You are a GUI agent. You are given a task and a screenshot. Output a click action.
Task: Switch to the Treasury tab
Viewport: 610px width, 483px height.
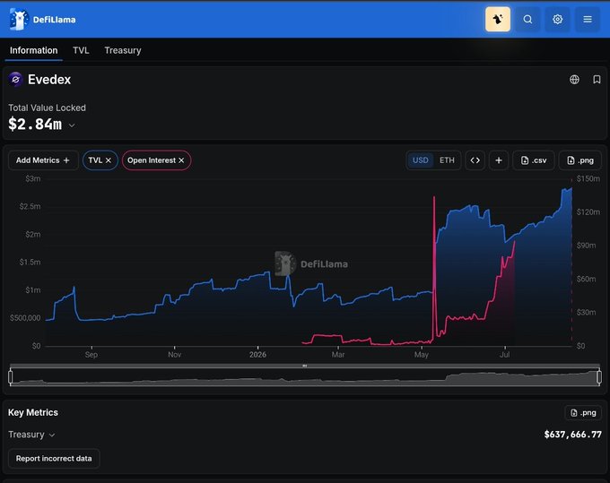(x=123, y=50)
